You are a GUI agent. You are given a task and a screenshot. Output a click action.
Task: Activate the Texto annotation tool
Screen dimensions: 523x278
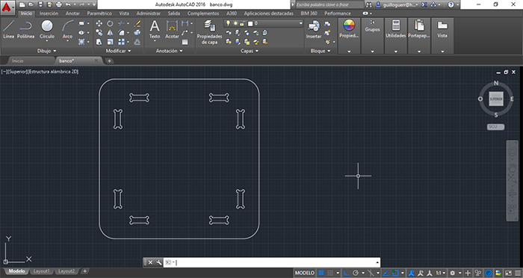tap(155, 29)
